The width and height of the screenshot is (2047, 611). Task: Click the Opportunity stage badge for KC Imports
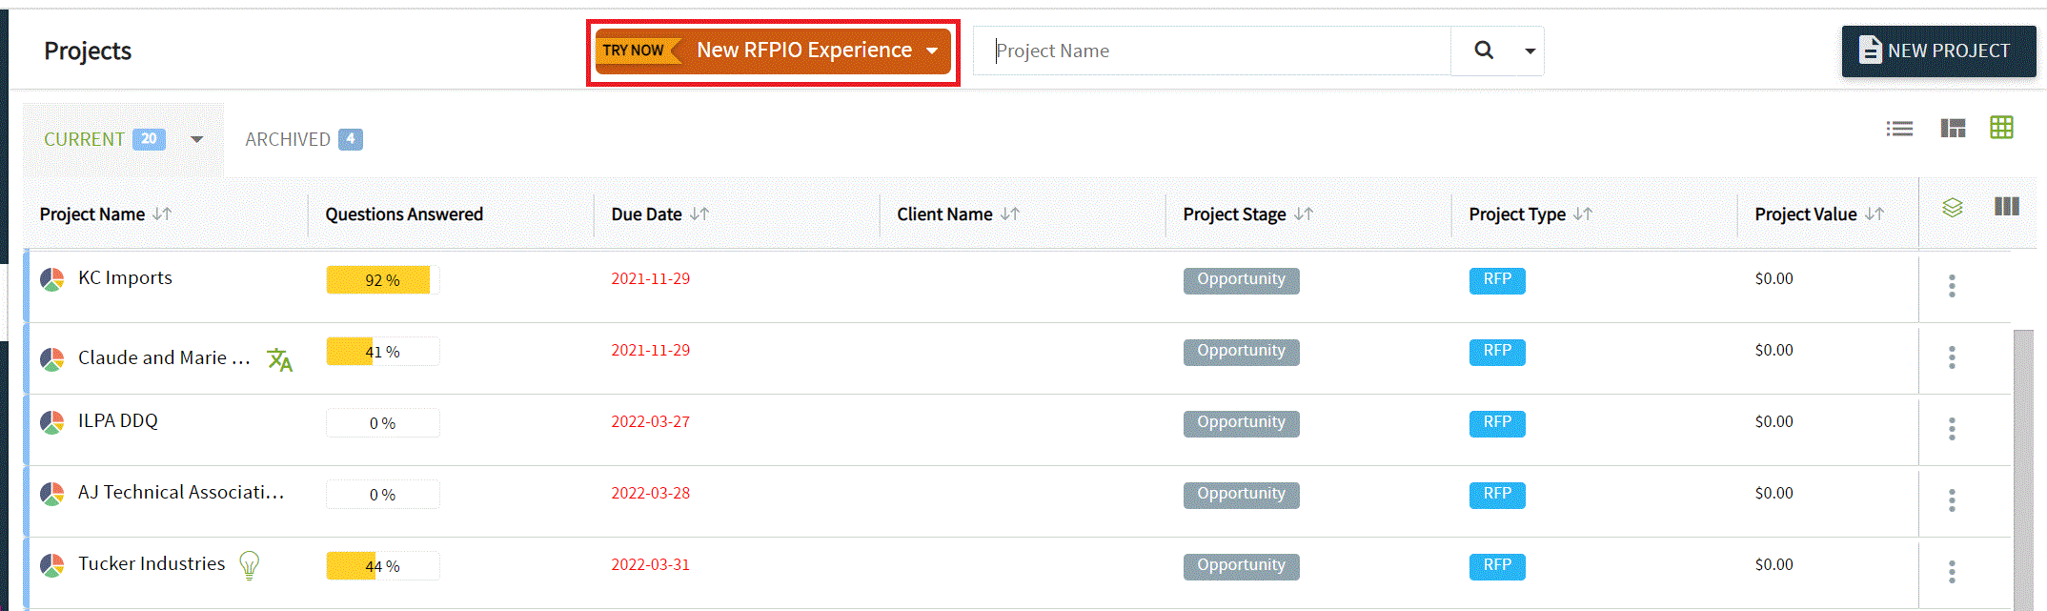(1242, 280)
